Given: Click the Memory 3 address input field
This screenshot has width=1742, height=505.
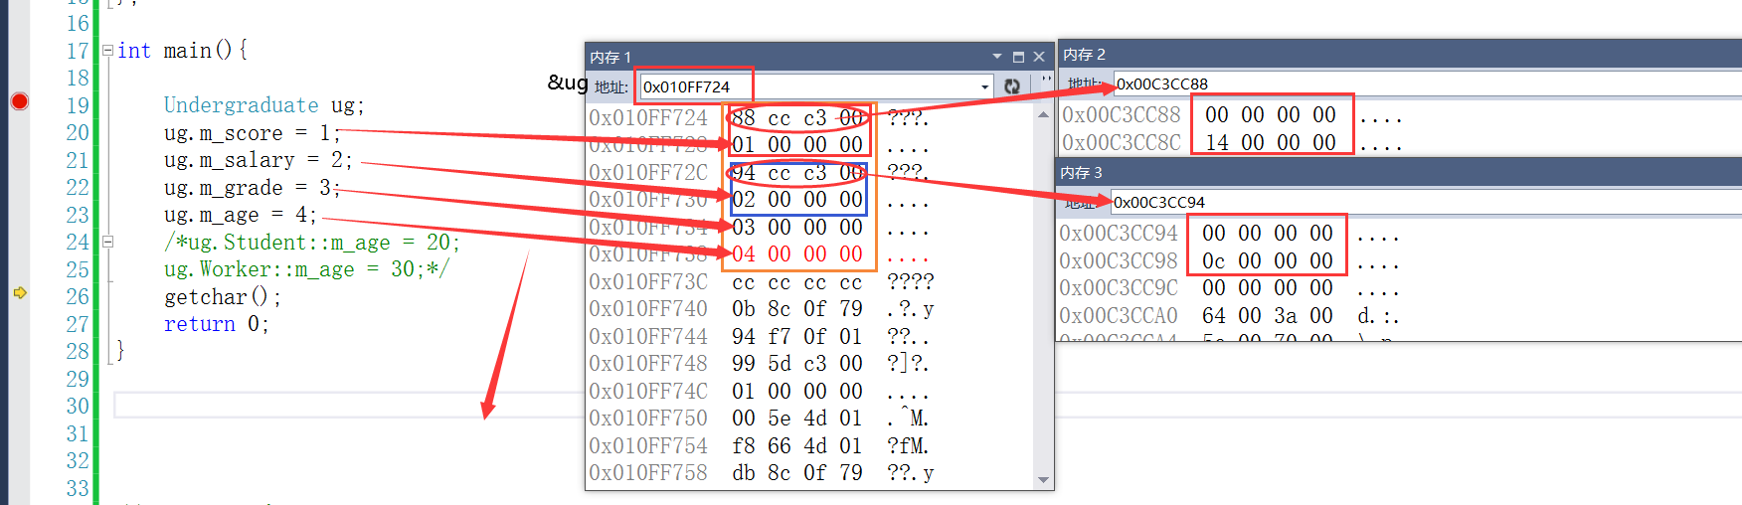Looking at the screenshot, I should tap(1425, 202).
